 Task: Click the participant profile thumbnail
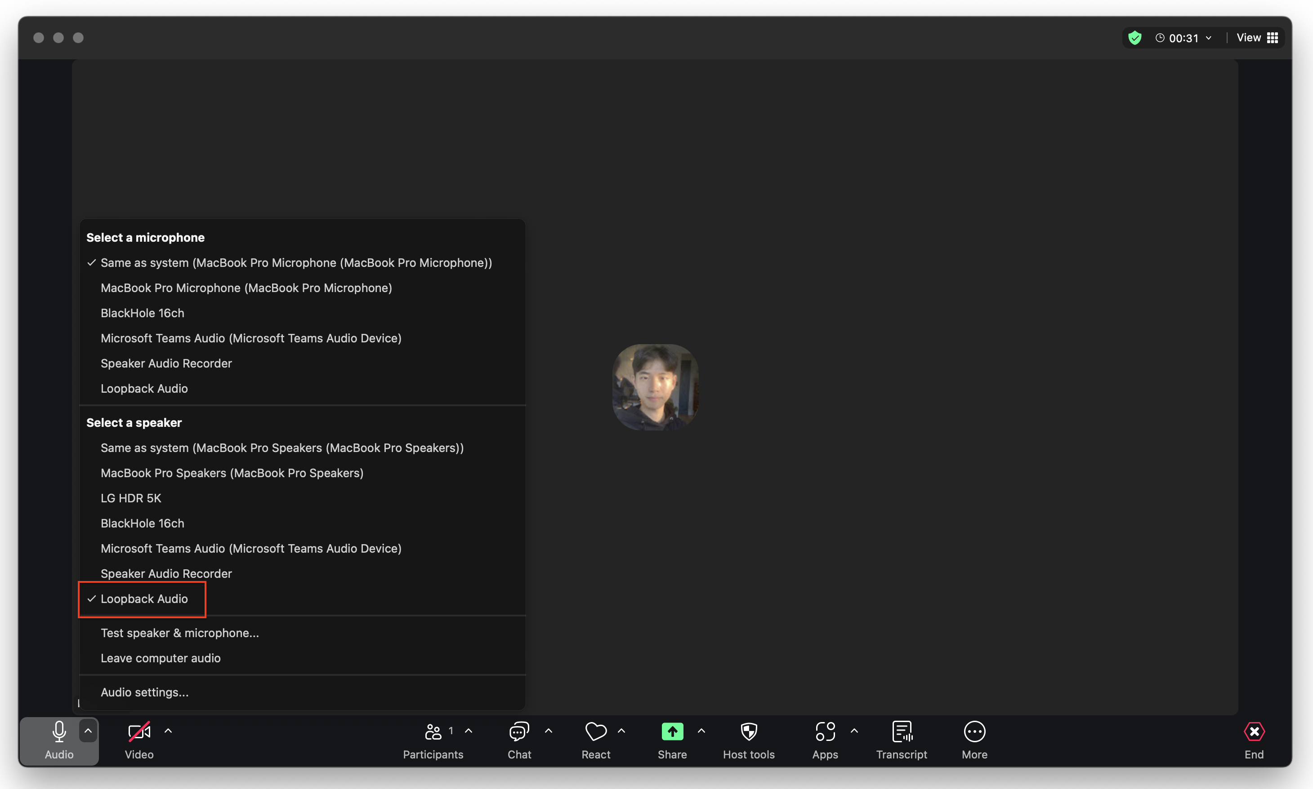(x=656, y=387)
